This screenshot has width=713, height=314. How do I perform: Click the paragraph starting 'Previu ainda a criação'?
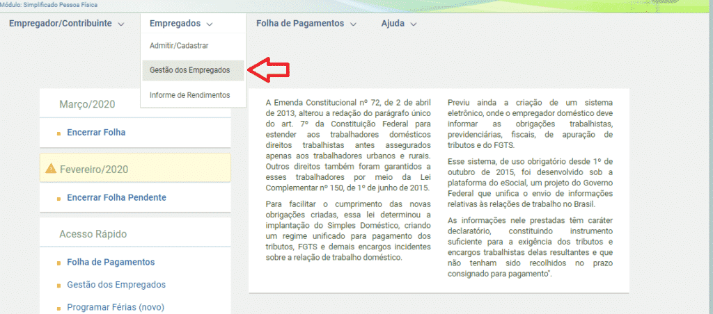coord(530,124)
